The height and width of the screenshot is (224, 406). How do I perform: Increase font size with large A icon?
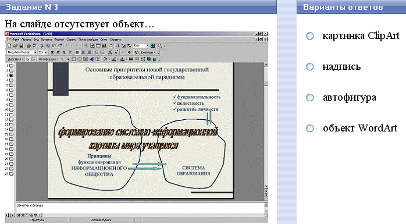(110, 52)
